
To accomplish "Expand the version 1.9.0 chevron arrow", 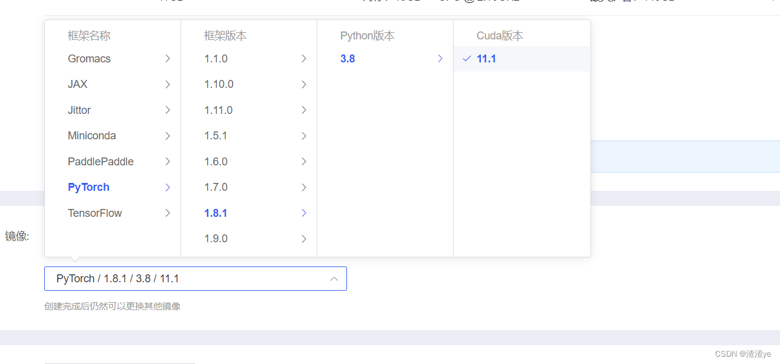I will pos(304,239).
